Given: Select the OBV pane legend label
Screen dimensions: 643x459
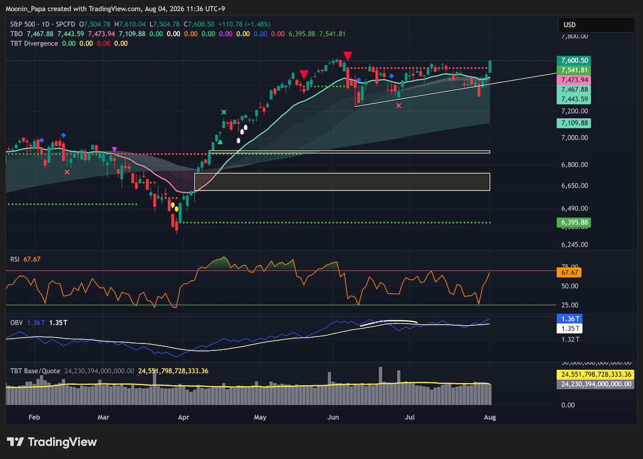Looking at the screenshot, I should tap(16, 323).
